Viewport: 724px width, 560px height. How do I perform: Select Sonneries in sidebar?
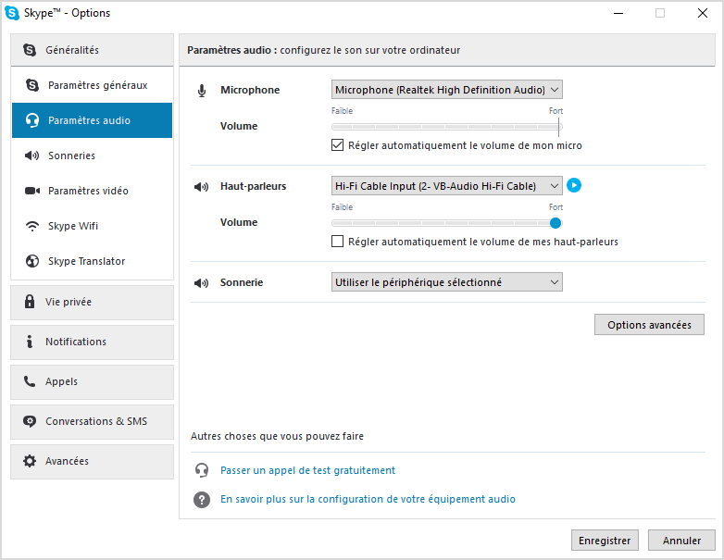click(93, 156)
